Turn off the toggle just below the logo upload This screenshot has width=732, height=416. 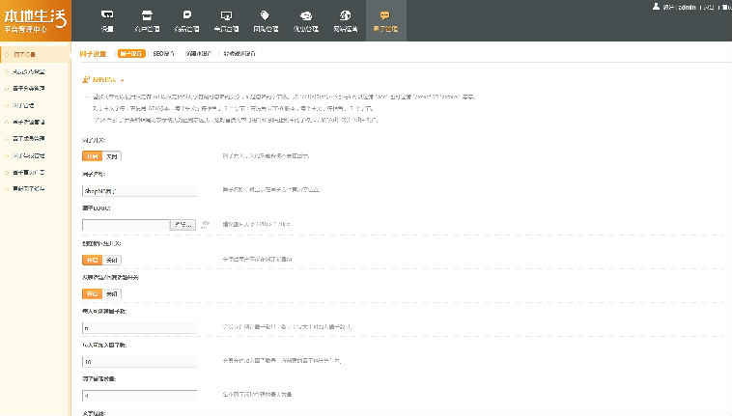pyautogui.click(x=112, y=260)
